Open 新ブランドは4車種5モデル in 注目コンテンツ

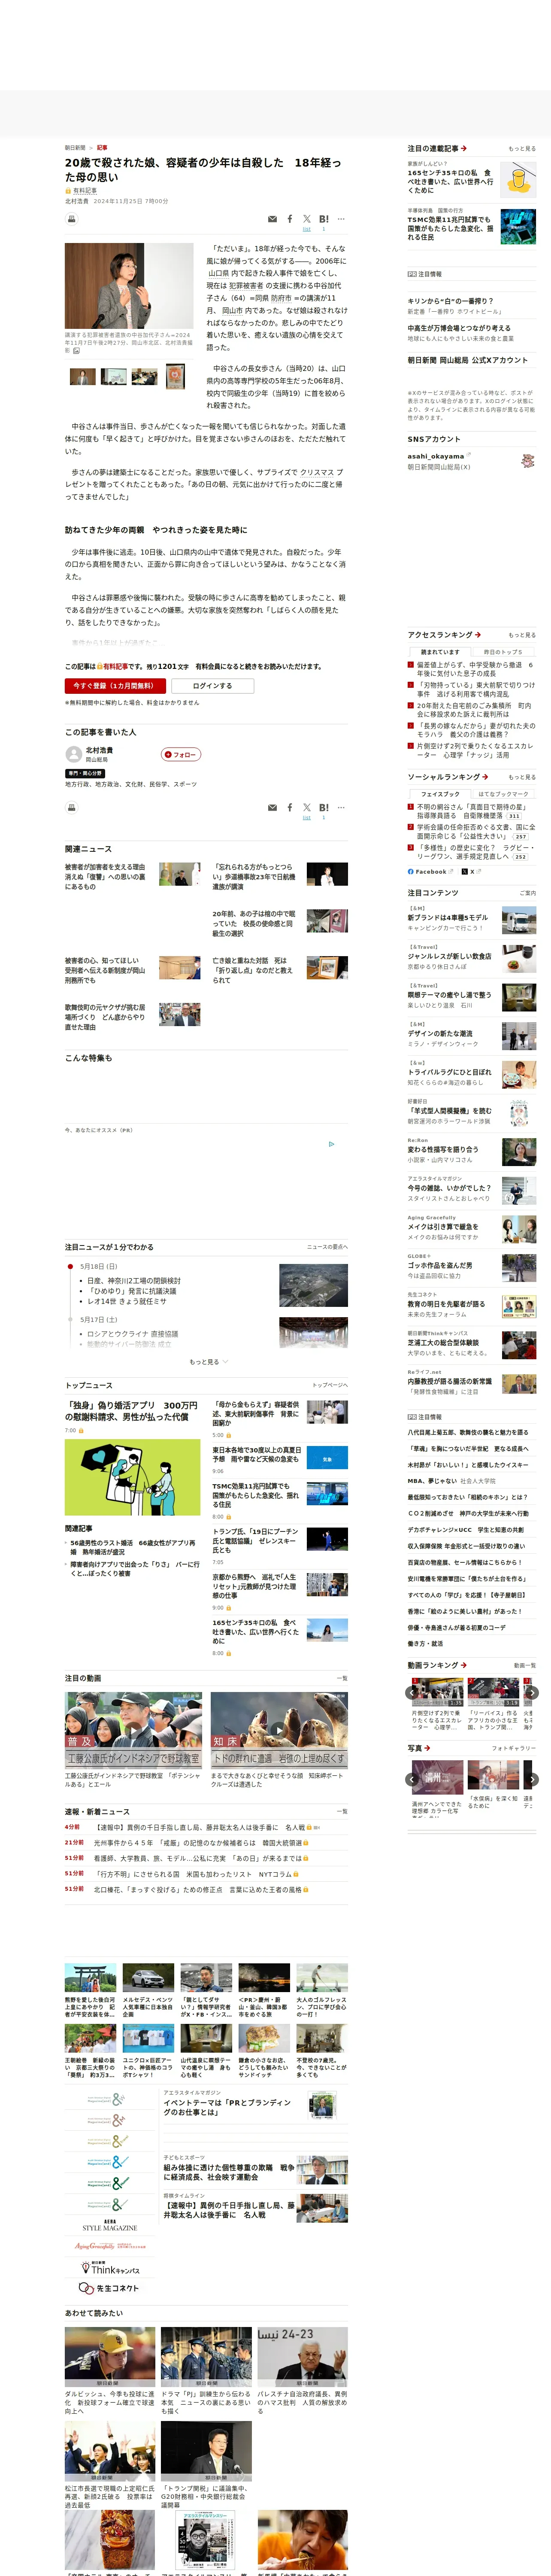tap(448, 917)
